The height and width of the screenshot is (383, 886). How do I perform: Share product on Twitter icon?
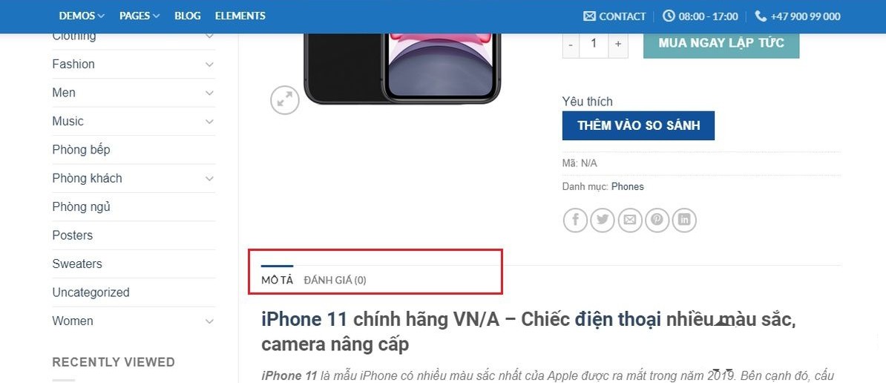tap(603, 220)
